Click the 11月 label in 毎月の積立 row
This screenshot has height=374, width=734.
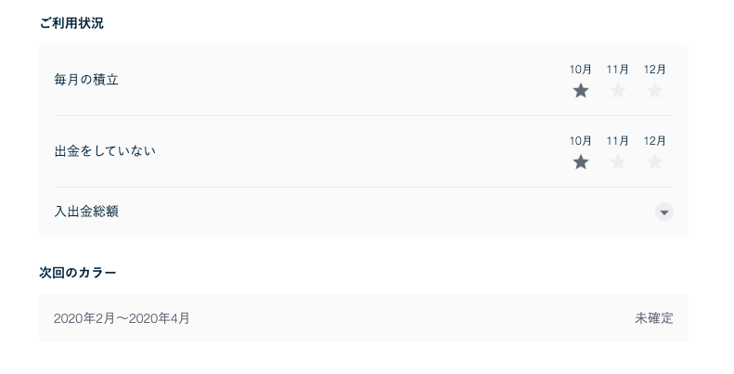pyautogui.click(x=618, y=70)
